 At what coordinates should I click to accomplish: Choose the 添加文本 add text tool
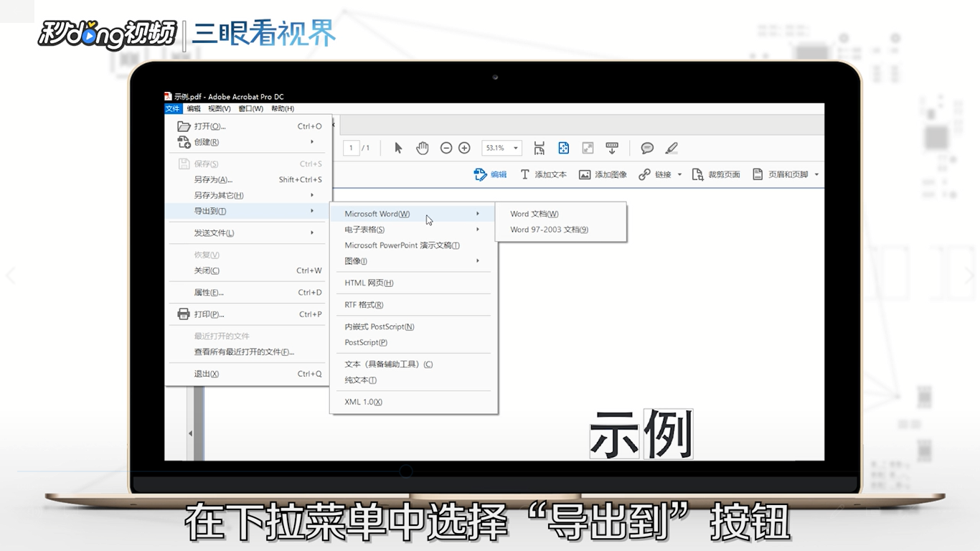tap(543, 174)
